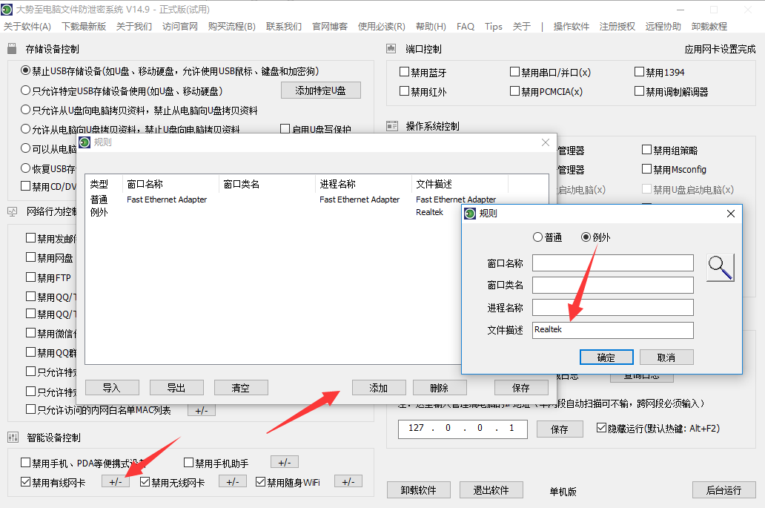Open the FAQ menu item
Image resolution: width=765 pixels, height=508 pixels.
[x=466, y=26]
